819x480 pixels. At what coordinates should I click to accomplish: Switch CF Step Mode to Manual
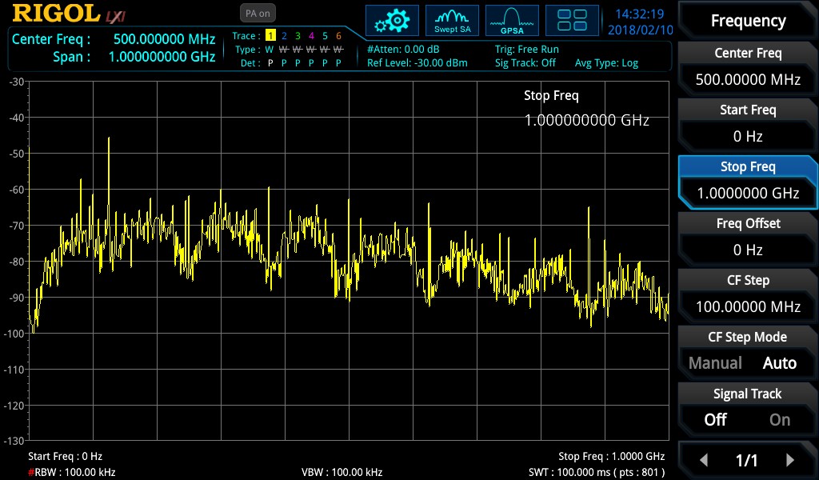716,362
